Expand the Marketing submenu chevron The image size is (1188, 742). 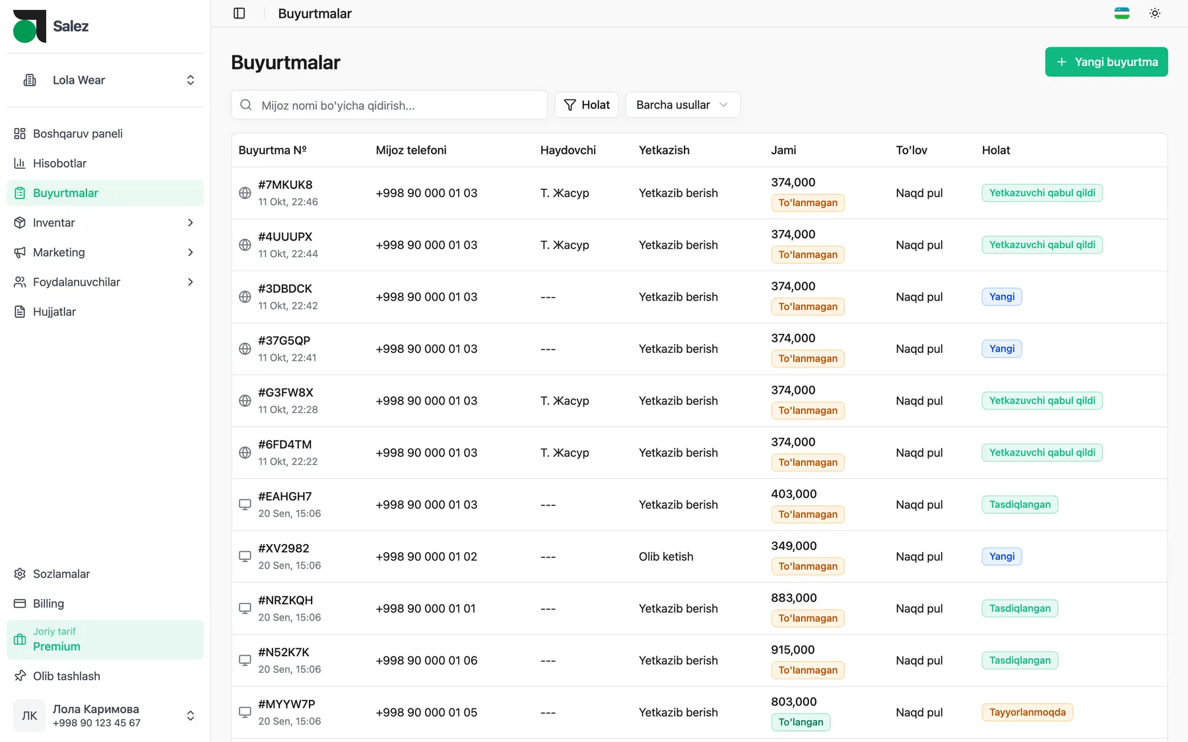(190, 253)
